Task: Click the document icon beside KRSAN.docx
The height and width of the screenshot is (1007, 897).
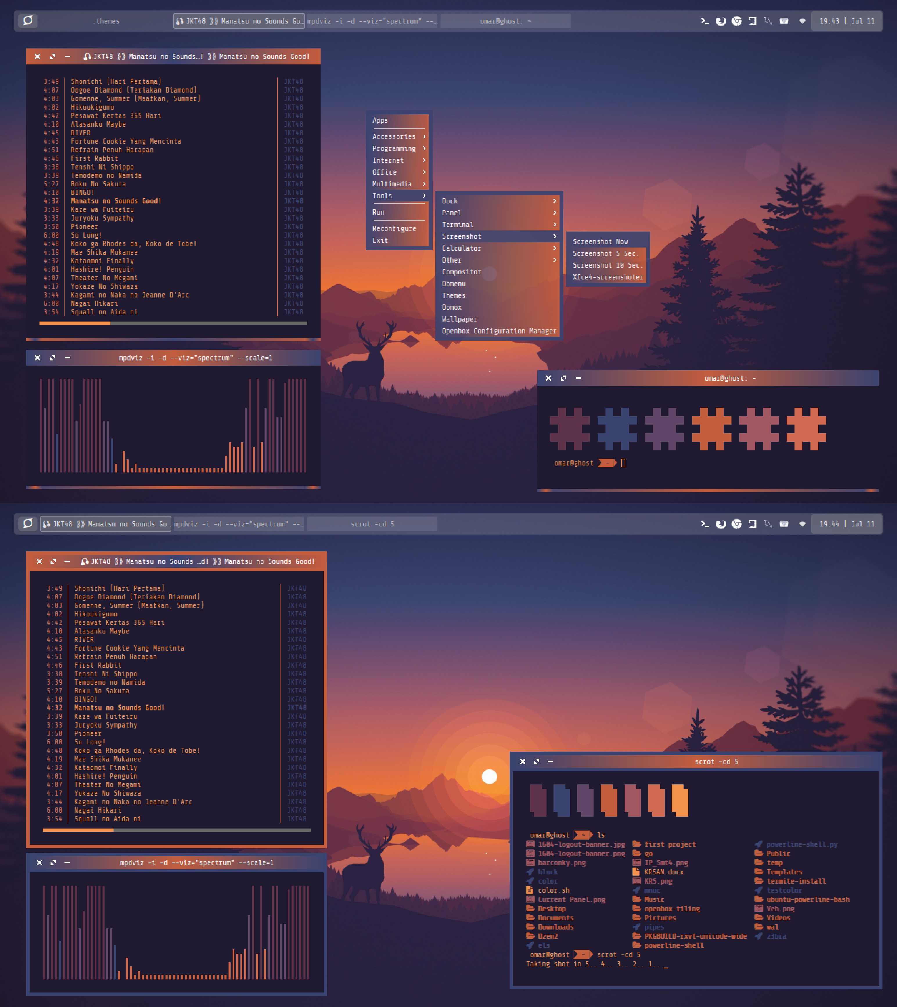Action: pos(636,871)
